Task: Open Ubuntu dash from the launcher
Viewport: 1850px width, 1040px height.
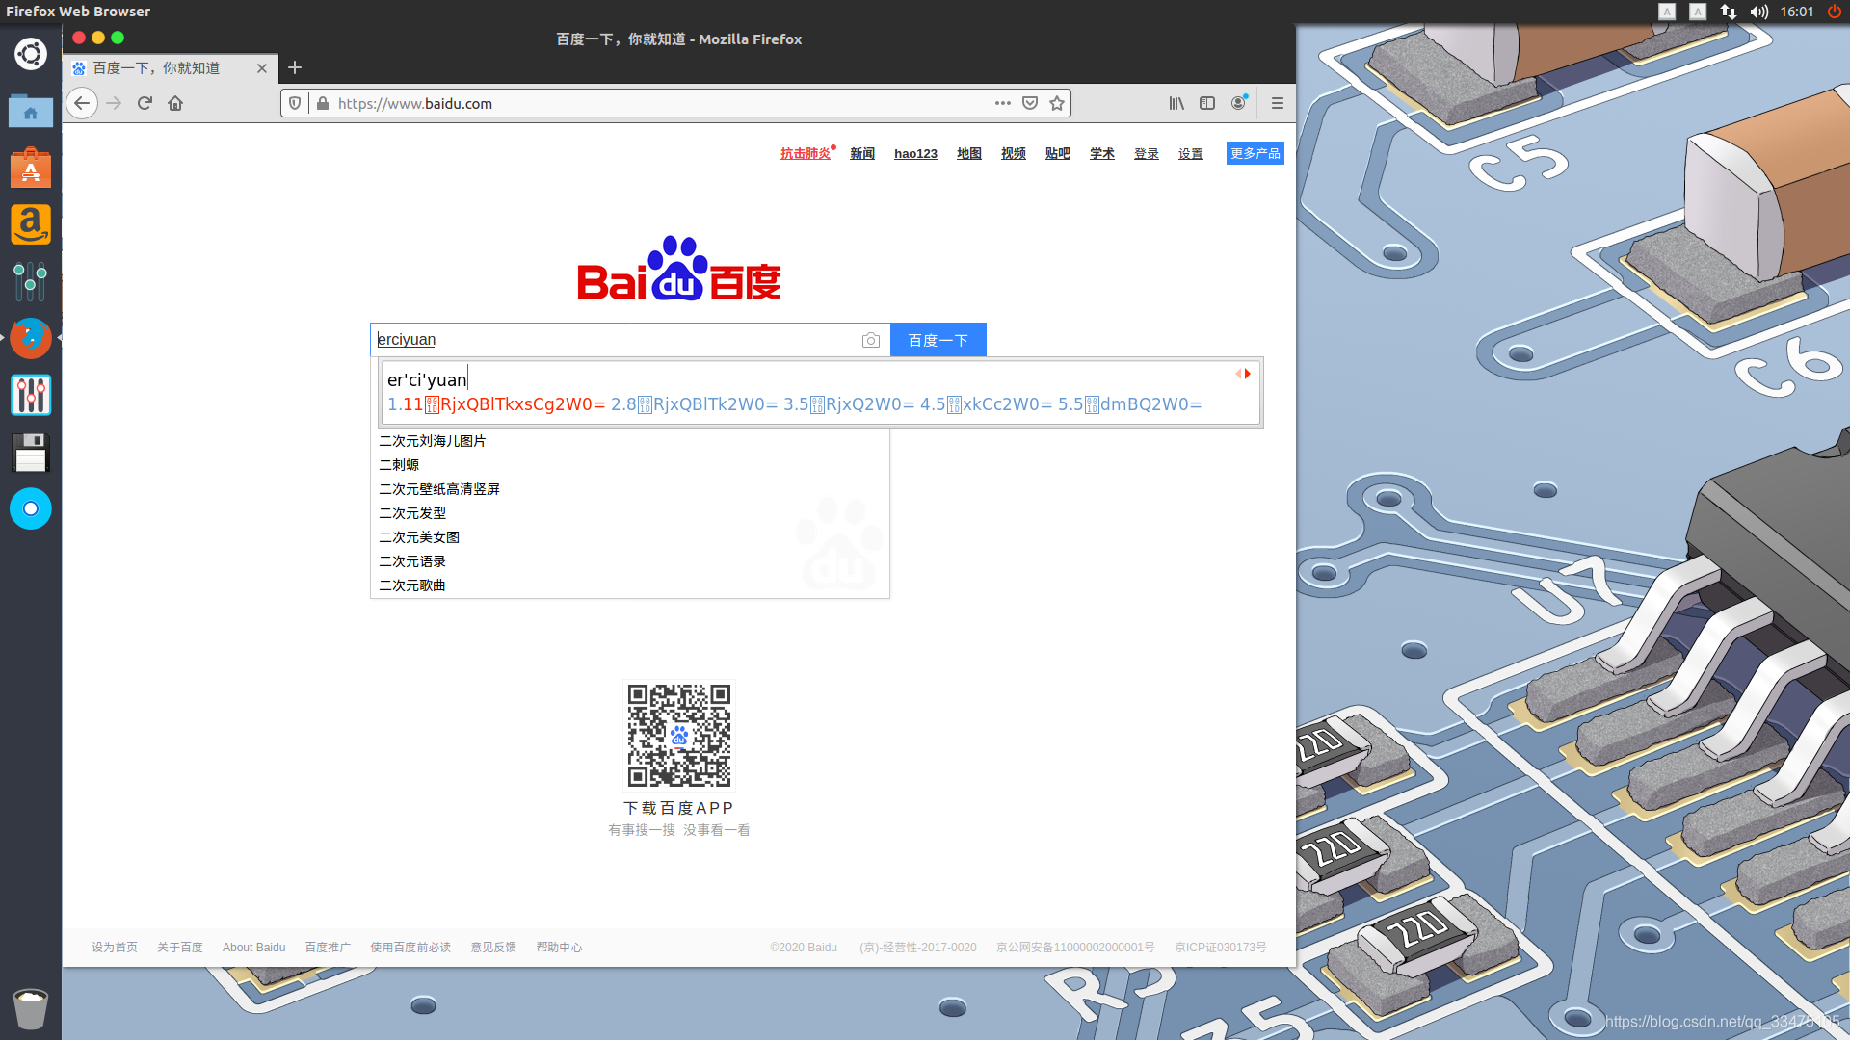Action: click(31, 54)
